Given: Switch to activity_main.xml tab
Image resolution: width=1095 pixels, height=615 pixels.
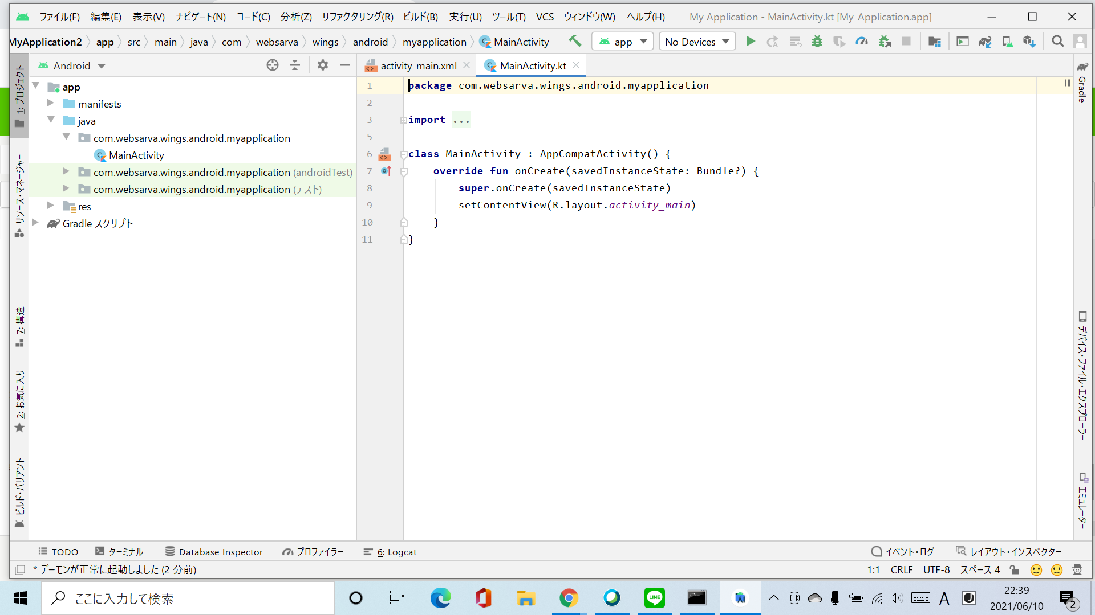Looking at the screenshot, I should (x=418, y=66).
